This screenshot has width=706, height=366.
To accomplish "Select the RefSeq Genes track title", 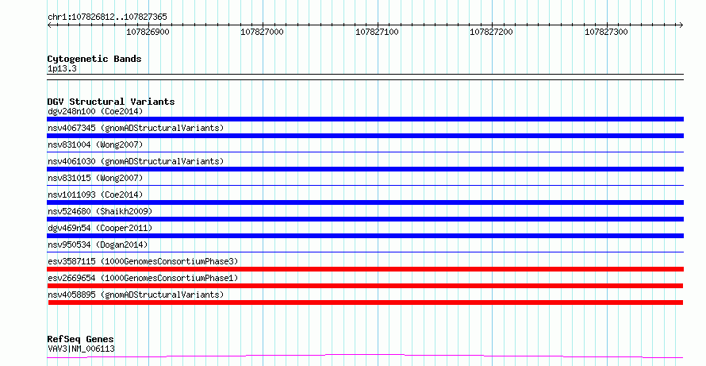I will tap(80, 339).
